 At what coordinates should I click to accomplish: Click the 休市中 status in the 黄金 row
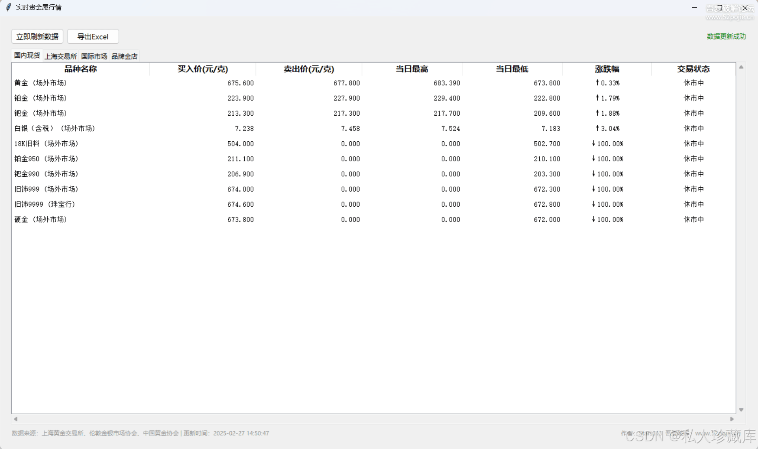tap(693, 83)
